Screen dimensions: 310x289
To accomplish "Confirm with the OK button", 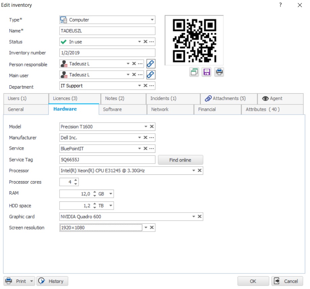I will point(253,281).
